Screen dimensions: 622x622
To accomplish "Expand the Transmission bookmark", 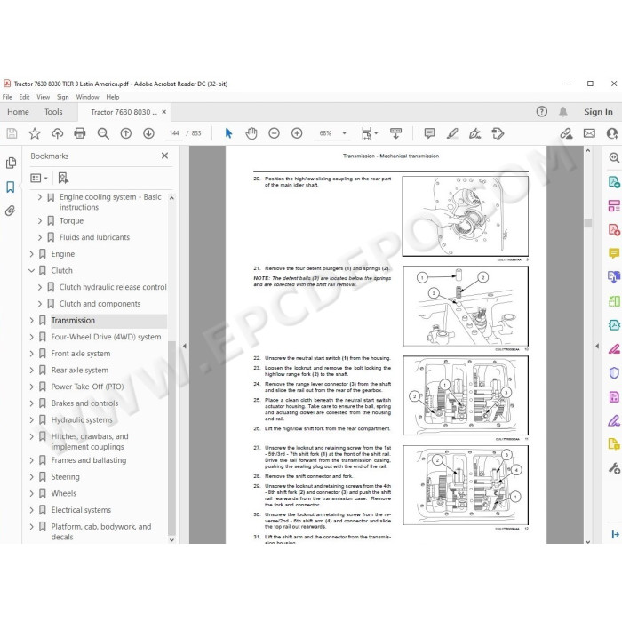I will [x=32, y=320].
